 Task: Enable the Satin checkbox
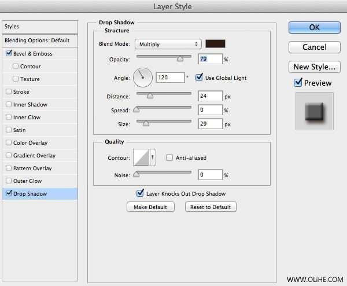pyautogui.click(x=9, y=130)
